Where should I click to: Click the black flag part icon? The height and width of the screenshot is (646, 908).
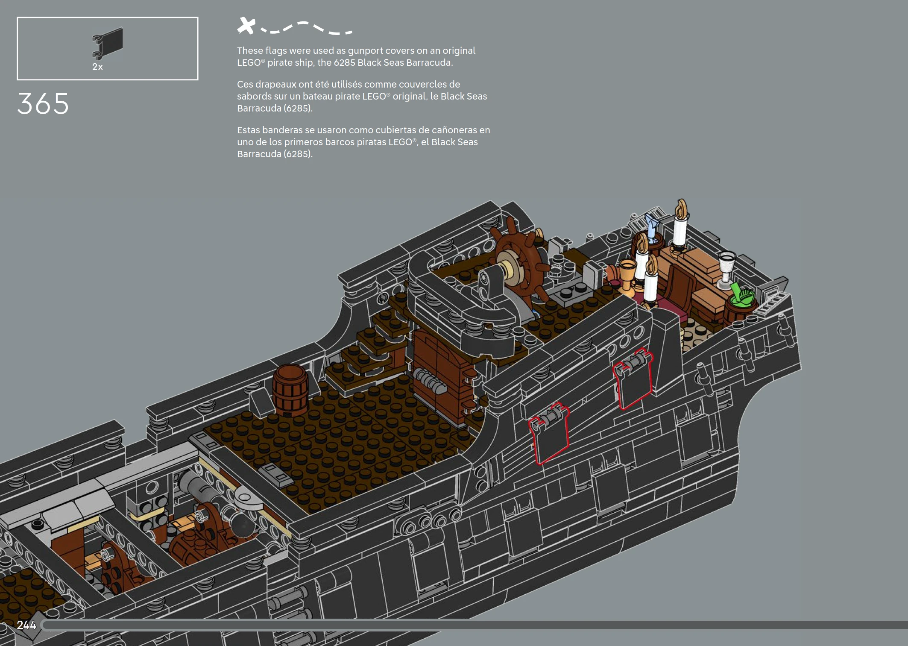(108, 43)
